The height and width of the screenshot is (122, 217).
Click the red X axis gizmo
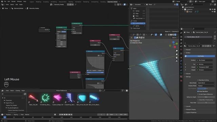point(175,47)
